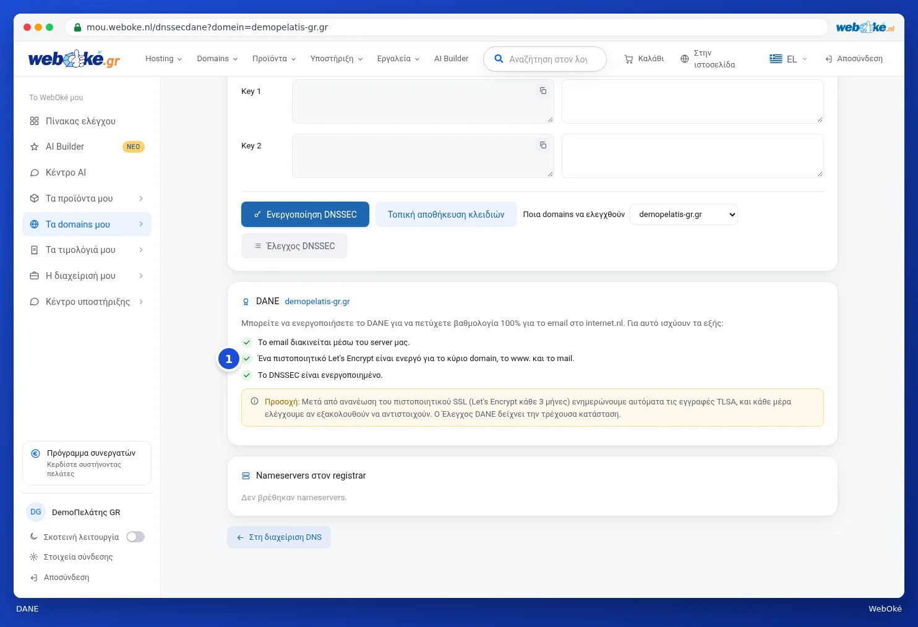918x627 pixels.
Task: Click the Ενεργοποίηση DNSSEC button
Action: click(305, 215)
